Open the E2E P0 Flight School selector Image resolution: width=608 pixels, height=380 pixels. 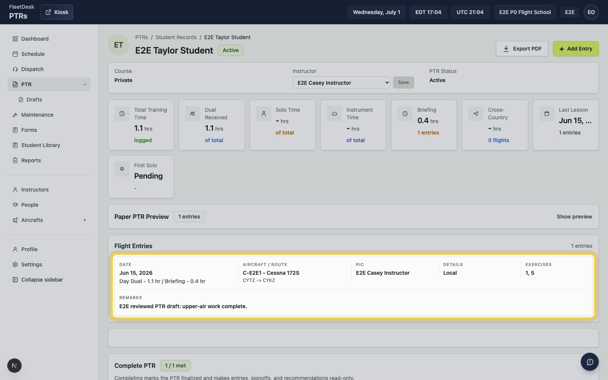pyautogui.click(x=525, y=12)
